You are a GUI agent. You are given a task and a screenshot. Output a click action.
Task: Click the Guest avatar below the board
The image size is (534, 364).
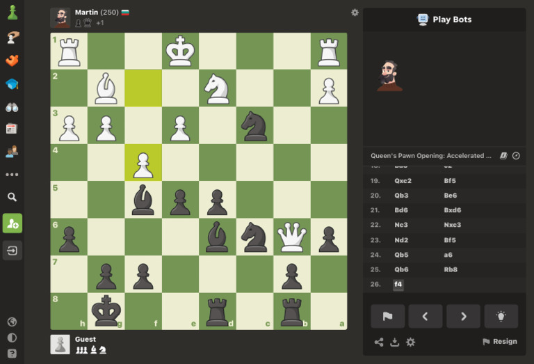pos(60,345)
